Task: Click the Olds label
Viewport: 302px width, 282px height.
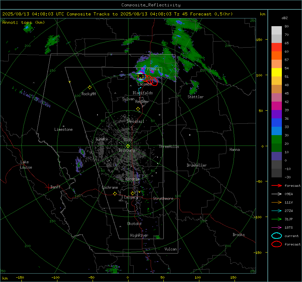Action: (x=128, y=140)
